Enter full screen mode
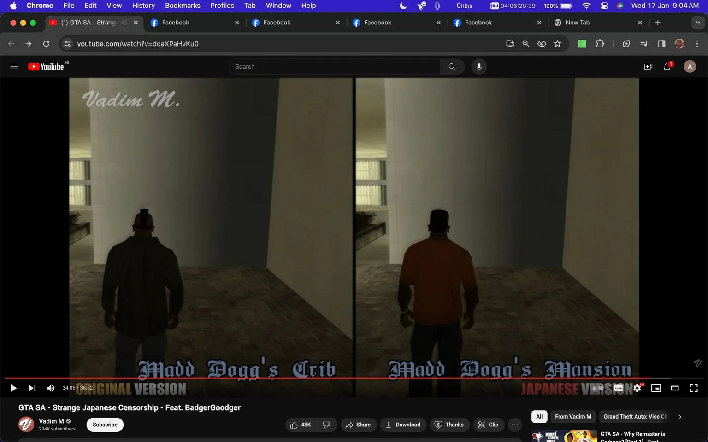Image resolution: width=708 pixels, height=442 pixels. (694, 388)
